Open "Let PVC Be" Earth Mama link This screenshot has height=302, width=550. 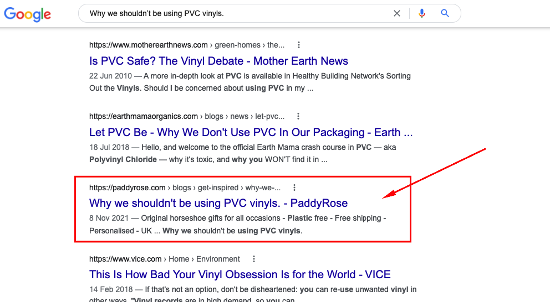tap(251, 132)
